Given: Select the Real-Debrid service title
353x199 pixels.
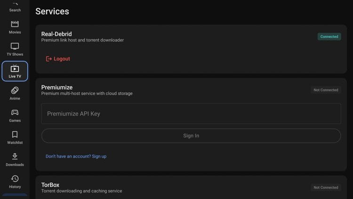Looking at the screenshot, I should tap(56, 34).
